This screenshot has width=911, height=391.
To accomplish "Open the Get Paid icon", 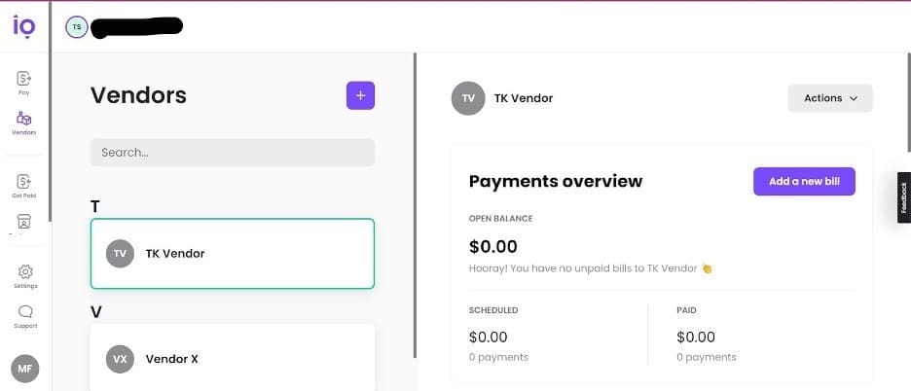I will coord(24,183).
